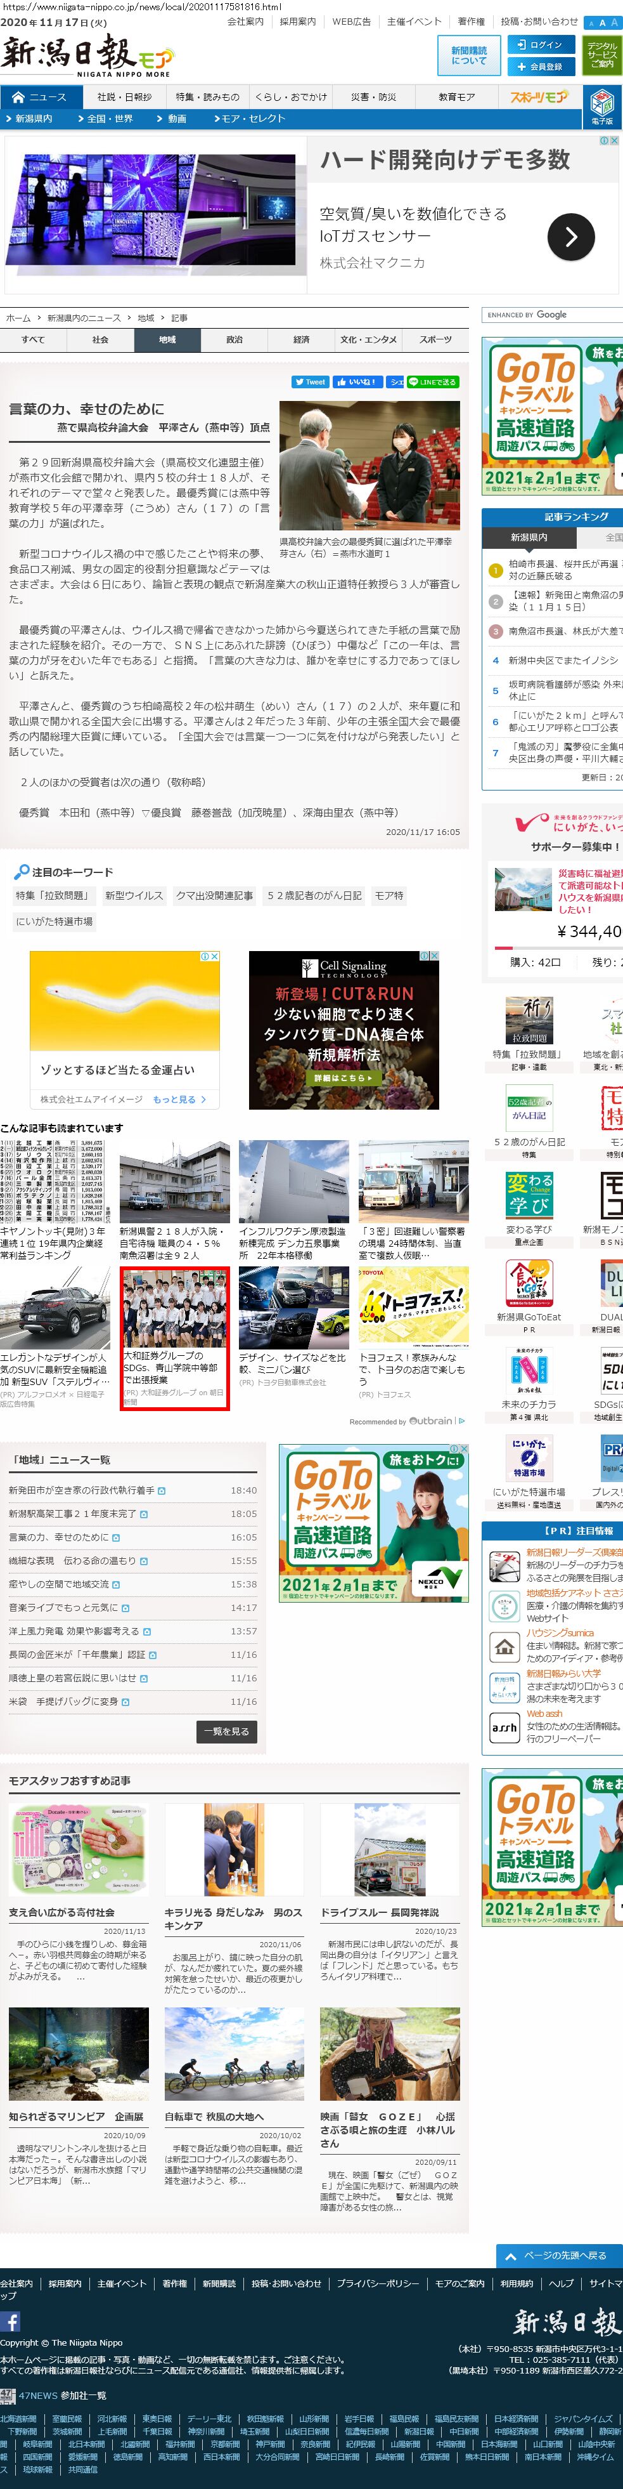Click the ログイン button

[x=540, y=44]
